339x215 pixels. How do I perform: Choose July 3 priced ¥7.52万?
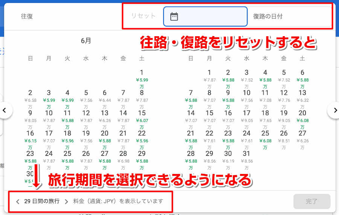tap(246, 79)
